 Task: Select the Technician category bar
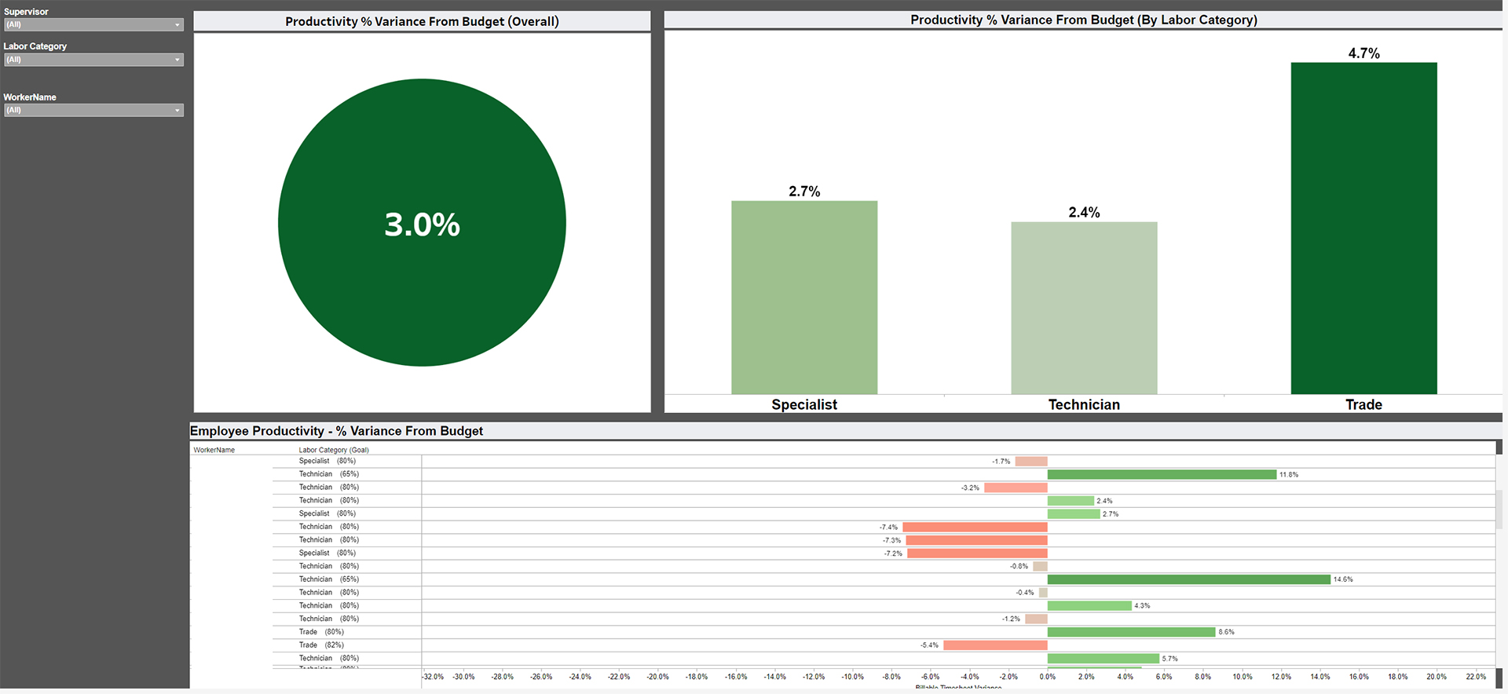[1083, 308]
